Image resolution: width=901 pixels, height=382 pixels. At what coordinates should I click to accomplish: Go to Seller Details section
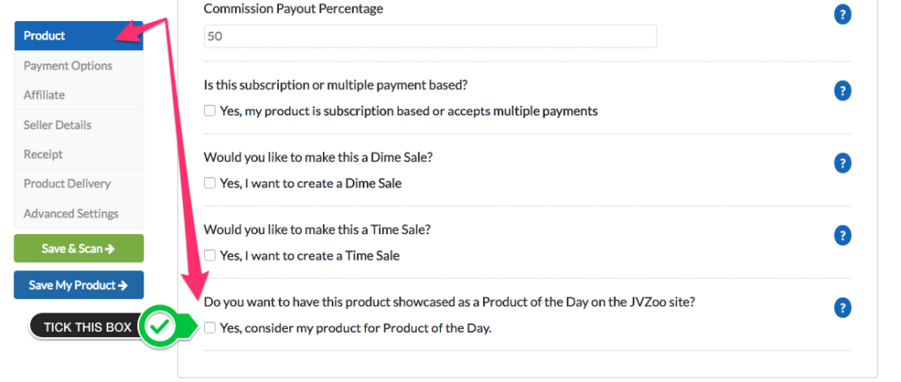tap(78, 125)
